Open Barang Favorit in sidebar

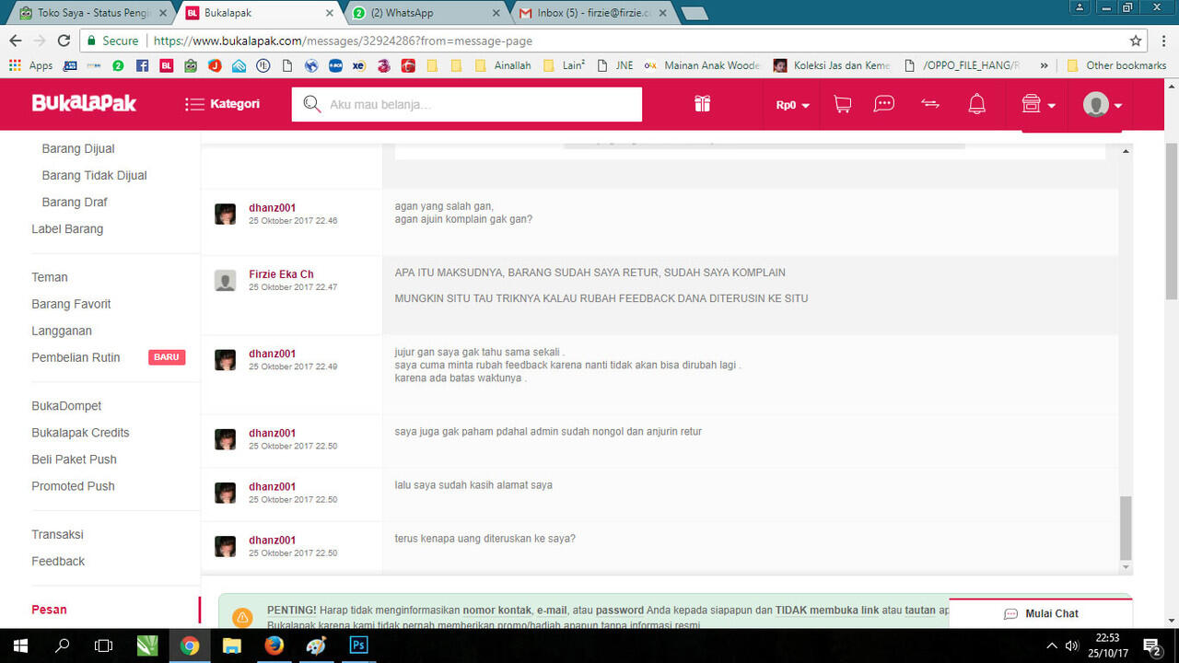tap(71, 304)
